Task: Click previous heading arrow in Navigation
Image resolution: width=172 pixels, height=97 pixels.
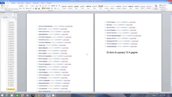Action: [14, 18]
